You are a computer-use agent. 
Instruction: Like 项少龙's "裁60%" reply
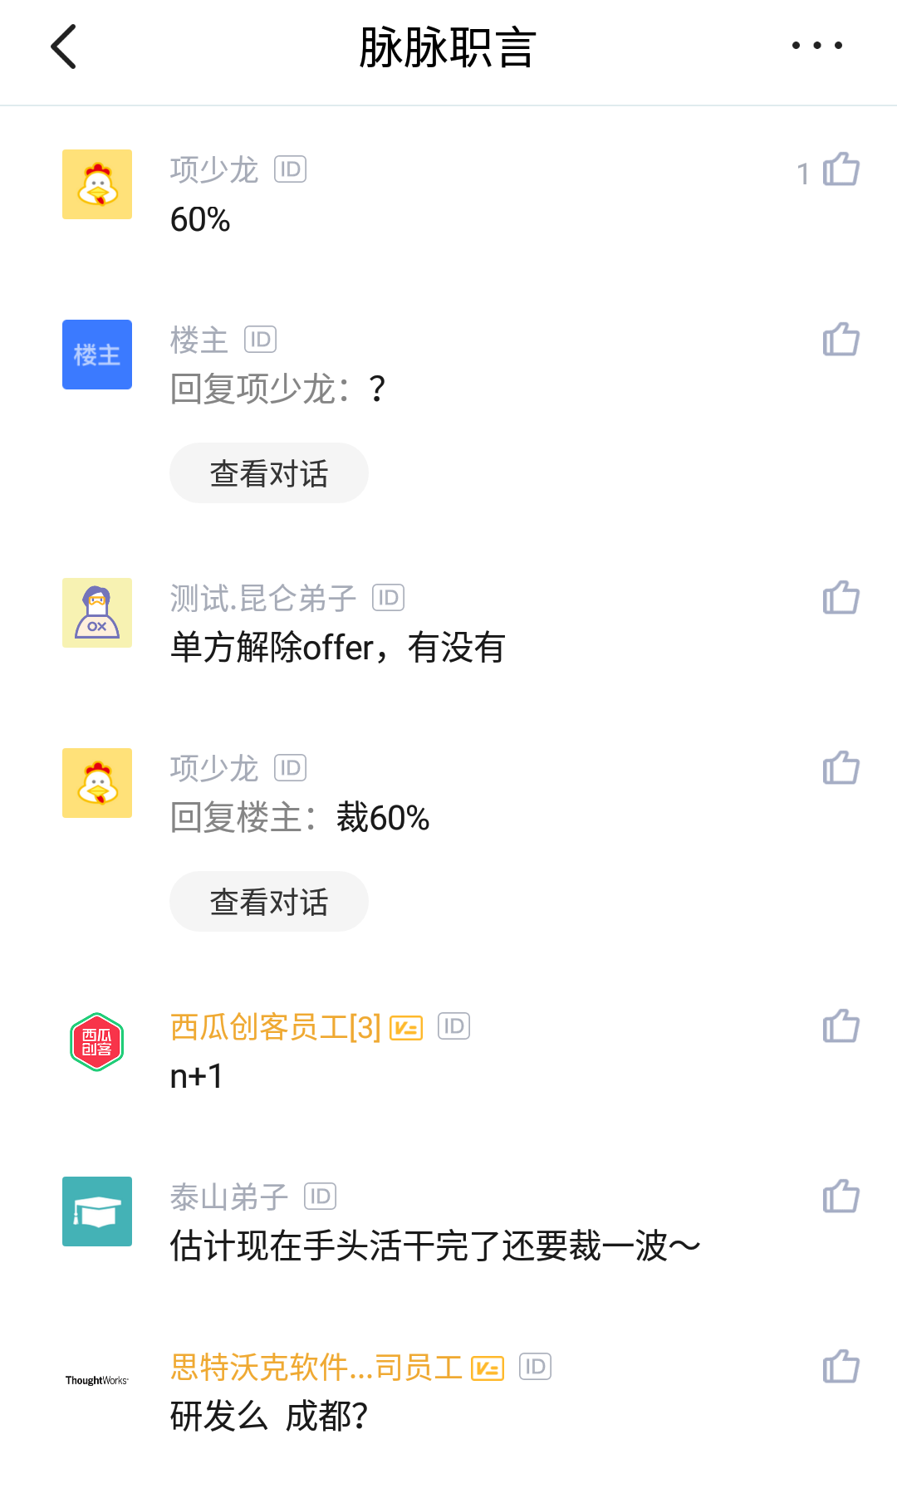click(841, 768)
